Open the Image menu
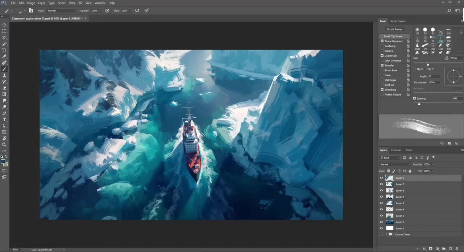464x252 pixels. (31, 3)
